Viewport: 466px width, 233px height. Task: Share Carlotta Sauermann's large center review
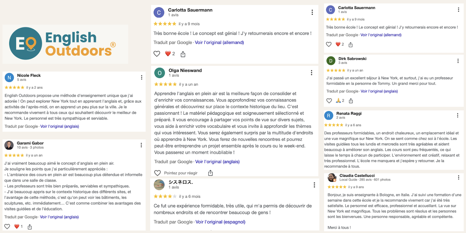(183, 54)
